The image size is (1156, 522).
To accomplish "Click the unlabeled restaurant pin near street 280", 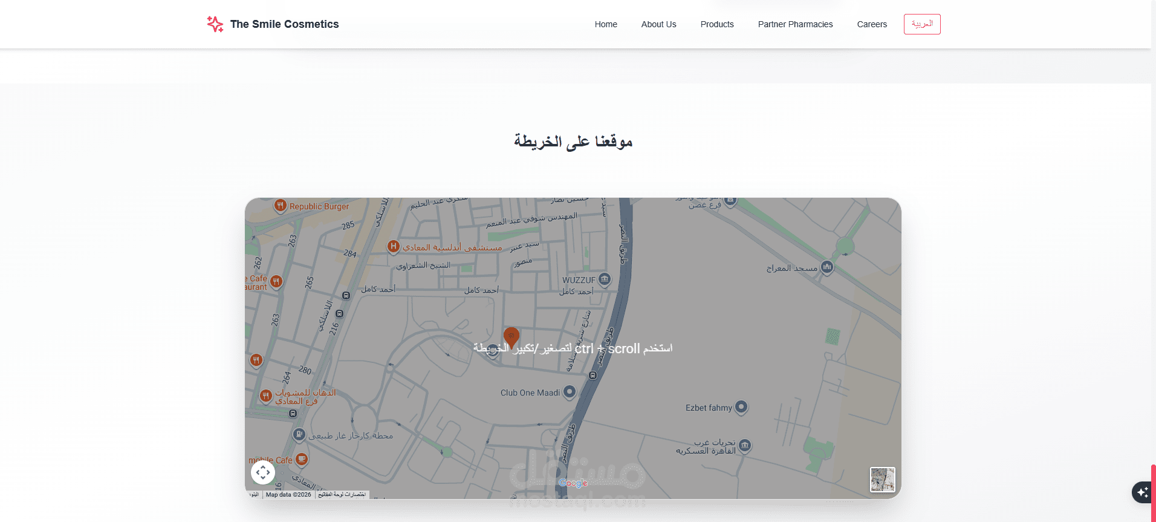I will click(x=256, y=361).
